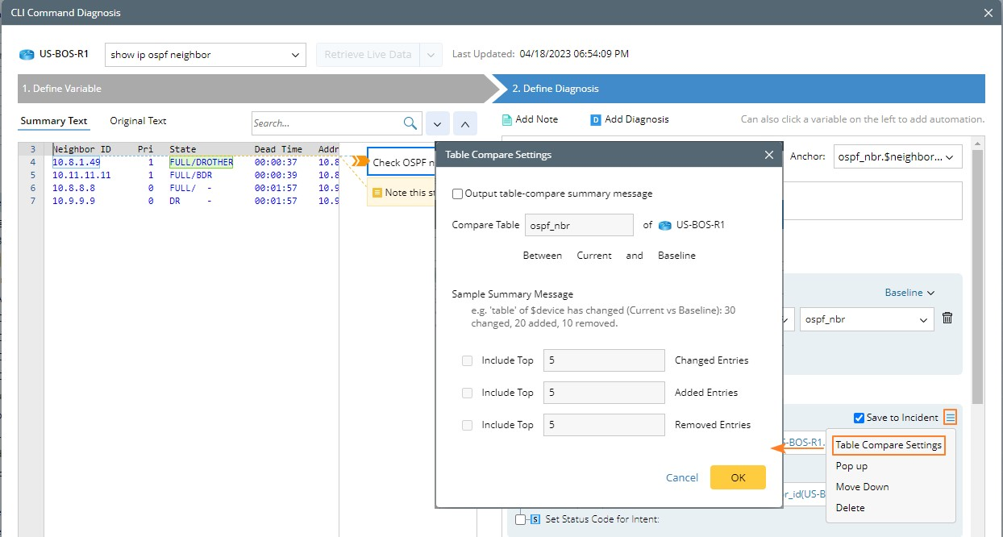This screenshot has width=1003, height=537.
Task: Expand the Baseline dropdown
Action: click(909, 293)
